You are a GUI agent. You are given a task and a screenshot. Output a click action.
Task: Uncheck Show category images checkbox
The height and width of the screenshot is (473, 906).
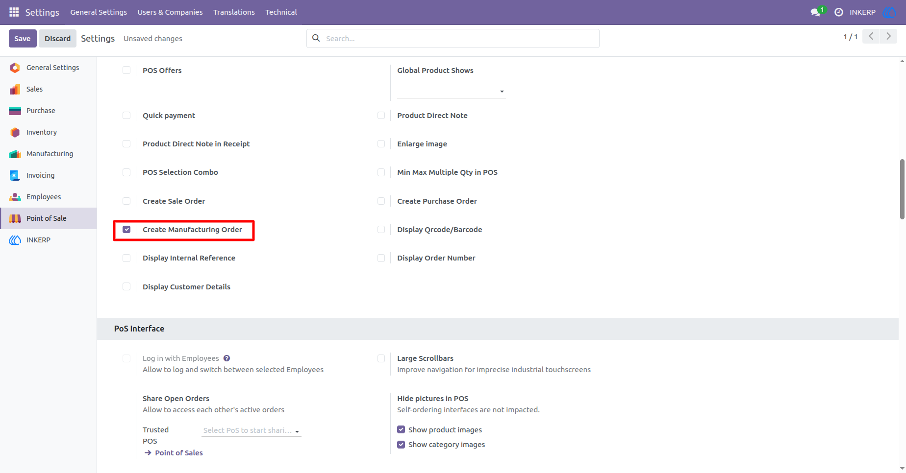pos(401,444)
